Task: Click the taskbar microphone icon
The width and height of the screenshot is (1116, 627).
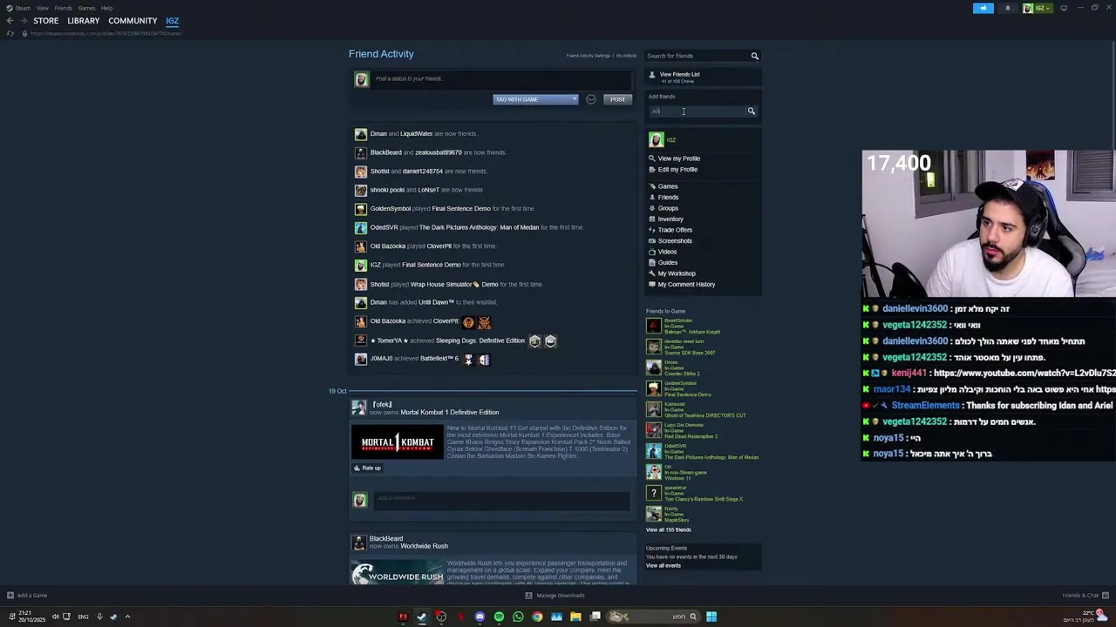Action: pos(99,617)
